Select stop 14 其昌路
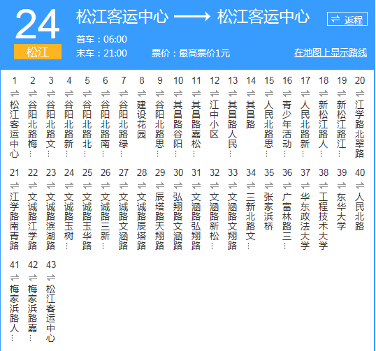376x351 pixels. tap(251, 114)
